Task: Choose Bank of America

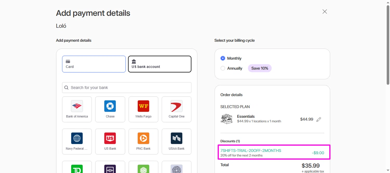Action: 77,109
